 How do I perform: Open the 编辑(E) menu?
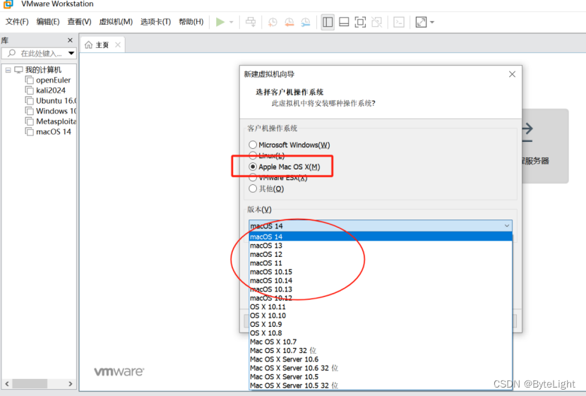[48, 22]
